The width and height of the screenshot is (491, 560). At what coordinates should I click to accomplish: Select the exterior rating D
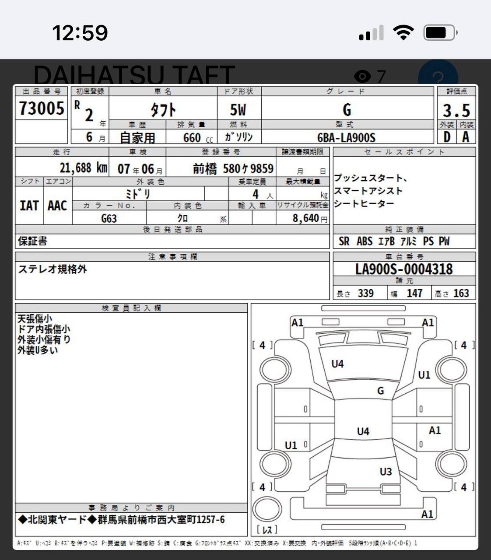tap(447, 137)
